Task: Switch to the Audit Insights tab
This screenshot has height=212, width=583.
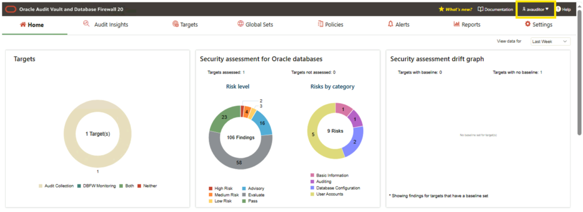Action: click(x=106, y=25)
